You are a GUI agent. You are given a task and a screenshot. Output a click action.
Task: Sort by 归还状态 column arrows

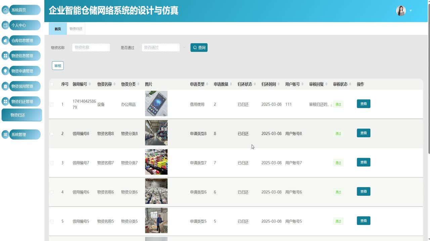pyautogui.click(x=255, y=84)
